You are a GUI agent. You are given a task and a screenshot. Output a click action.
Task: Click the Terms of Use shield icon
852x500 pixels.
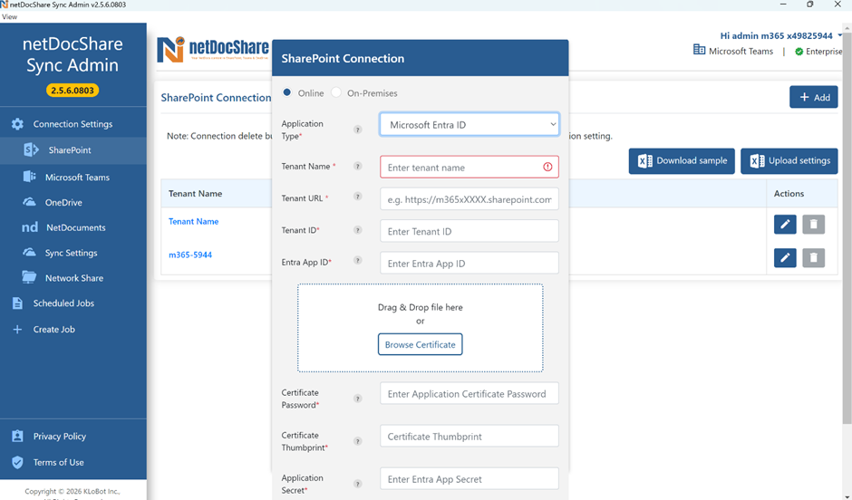(17, 462)
